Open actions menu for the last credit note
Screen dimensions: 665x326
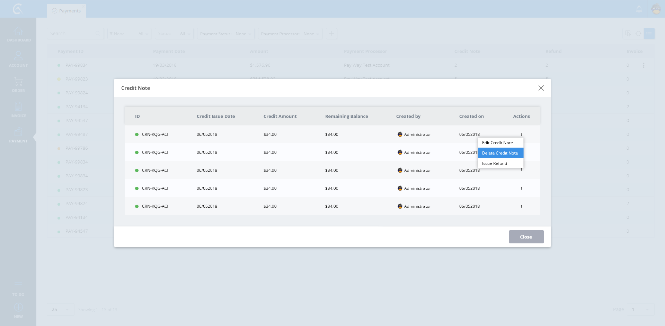click(x=521, y=206)
